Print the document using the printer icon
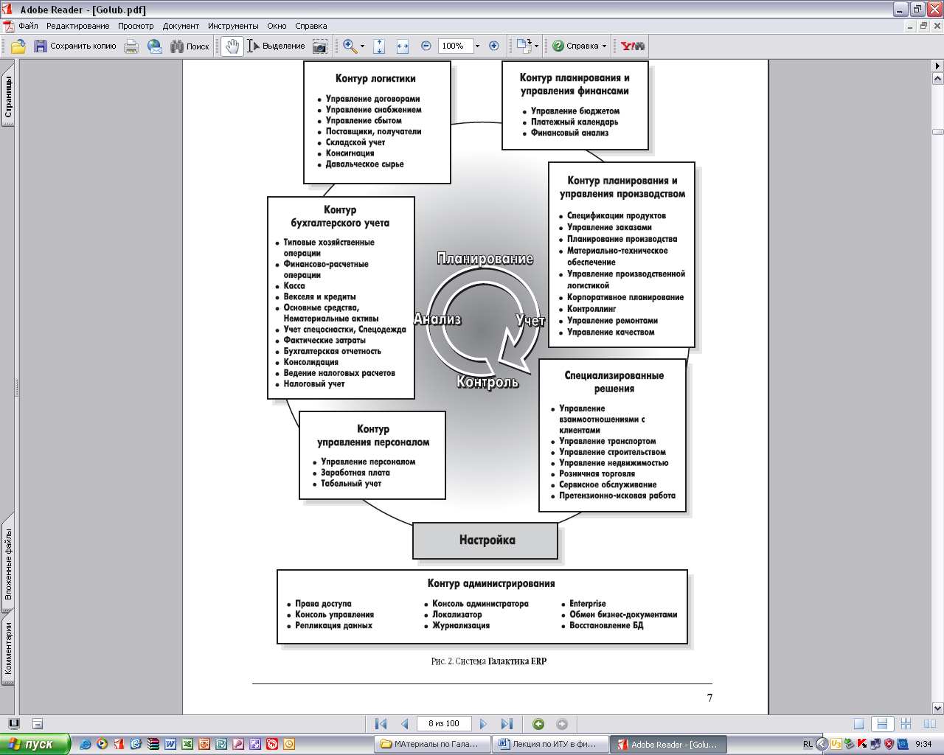944x755 pixels. [131, 46]
